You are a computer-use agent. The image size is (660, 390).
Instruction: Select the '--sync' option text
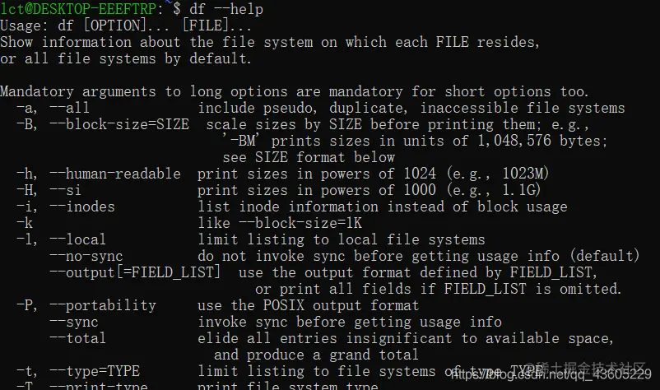tap(74, 322)
